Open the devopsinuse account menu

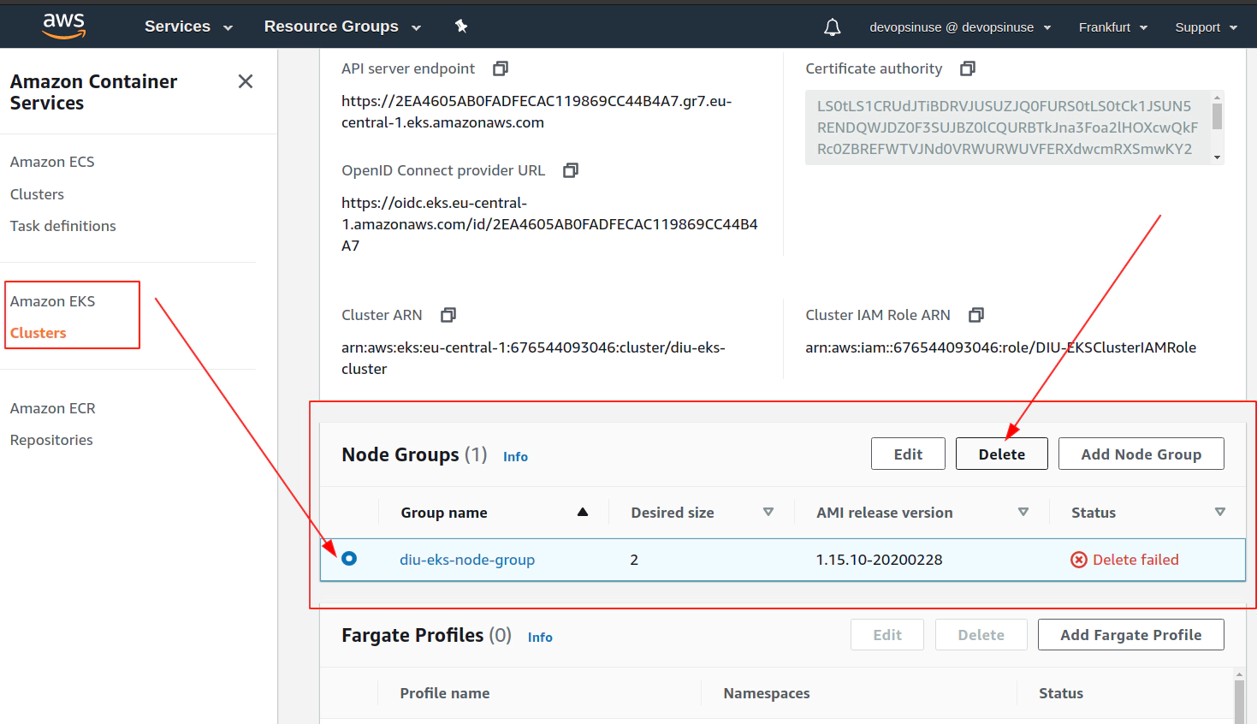tap(960, 27)
